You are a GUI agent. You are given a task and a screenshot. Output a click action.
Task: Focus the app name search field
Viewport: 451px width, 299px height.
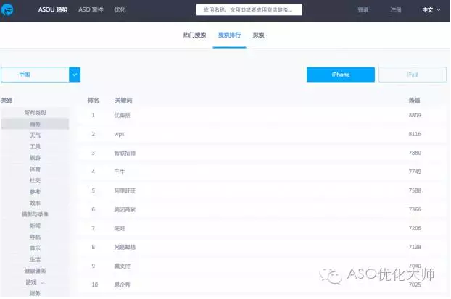pos(249,9)
